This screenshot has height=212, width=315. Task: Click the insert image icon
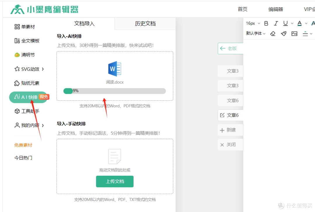click(294, 34)
